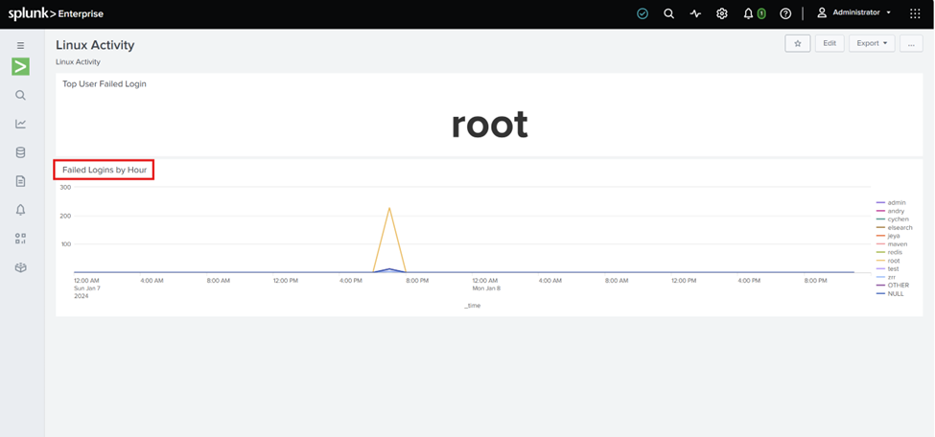The width and height of the screenshot is (935, 437).
Task: Toggle the redis legend entry
Action: (889, 252)
